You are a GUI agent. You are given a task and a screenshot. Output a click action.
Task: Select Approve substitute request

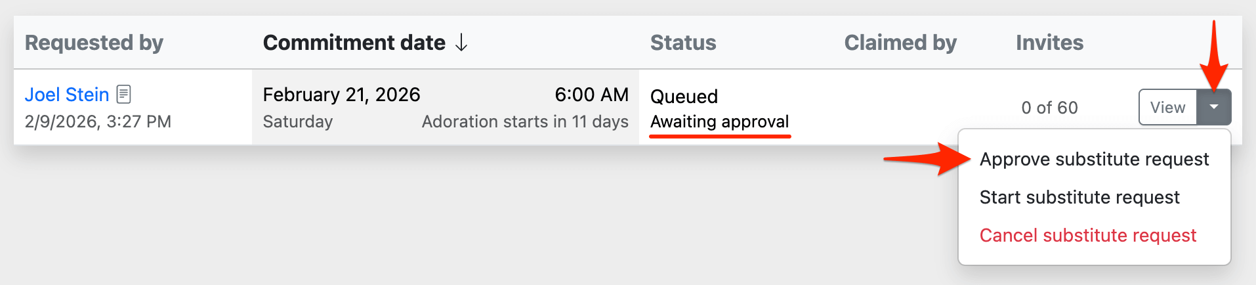click(x=1094, y=159)
